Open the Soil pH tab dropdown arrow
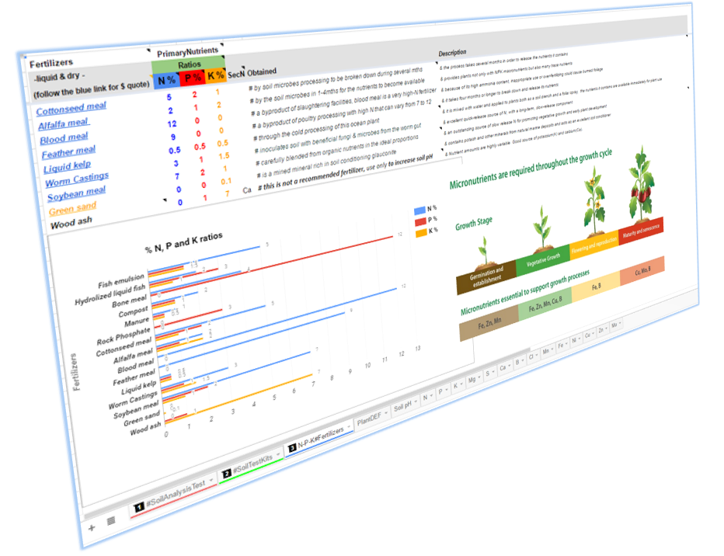The height and width of the screenshot is (556, 724). [416, 401]
